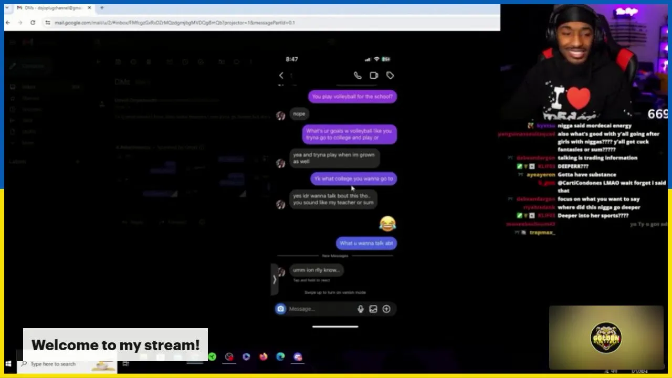Click the browser forward arrow
This screenshot has height=378, width=672.
pyautogui.click(x=20, y=23)
